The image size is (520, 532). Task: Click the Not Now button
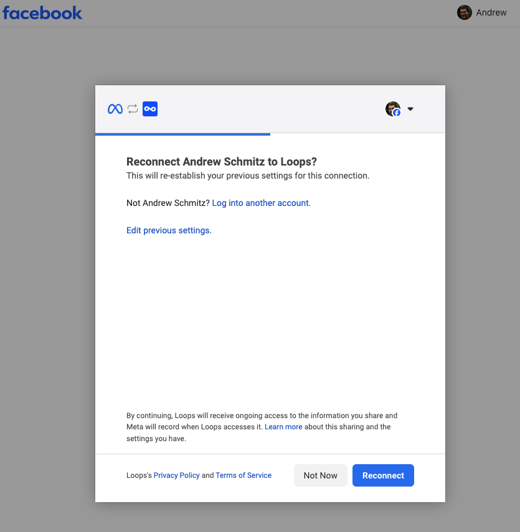[320, 475]
